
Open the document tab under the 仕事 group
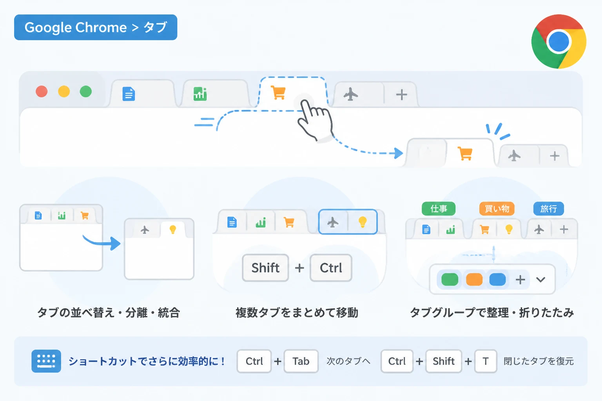(426, 229)
